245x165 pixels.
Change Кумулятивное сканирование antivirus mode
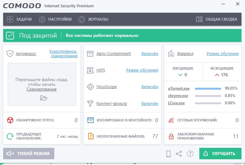[64, 54]
